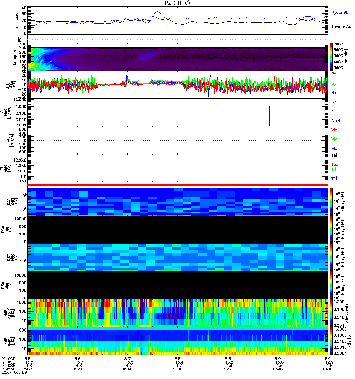The height and width of the screenshot is (379, 355).
Task: Select the blue Ti perpendicular legend label
Action: coord(334,179)
